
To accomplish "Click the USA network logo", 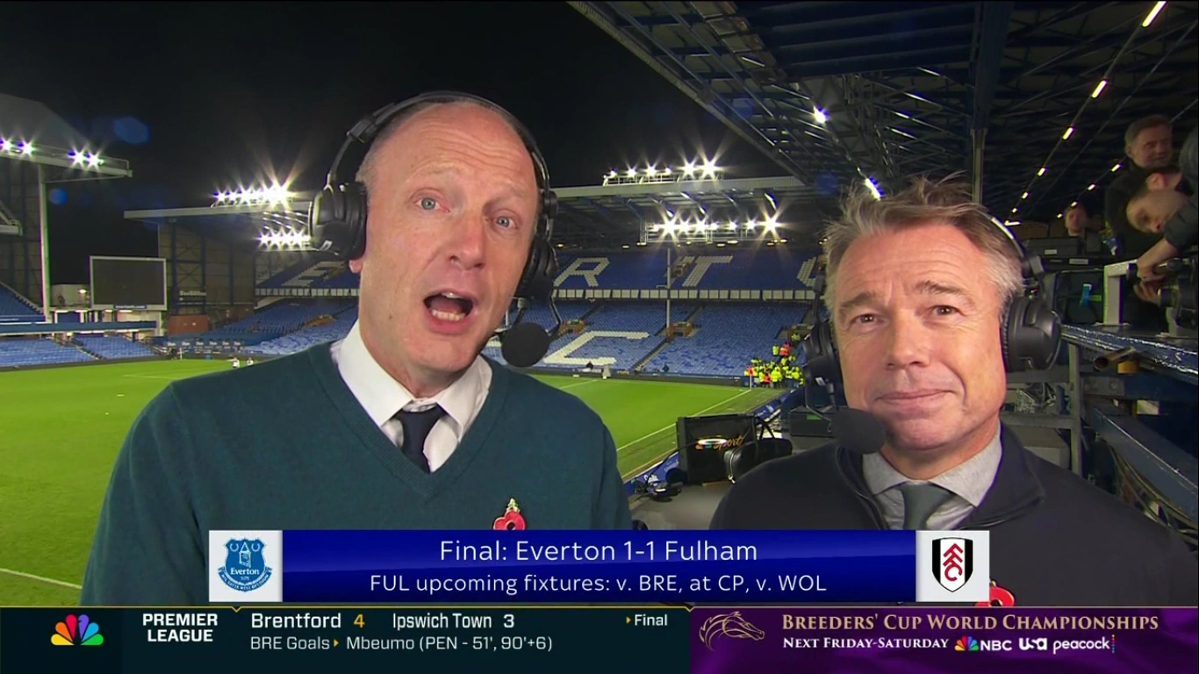I will (1032, 644).
